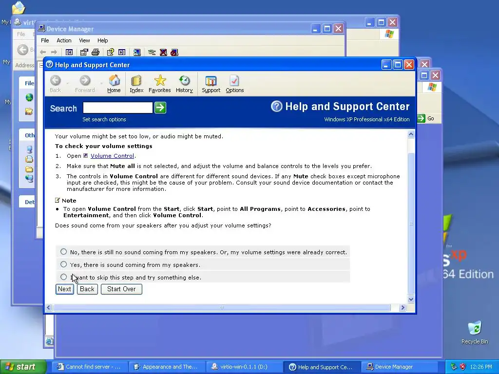Open File menu in the virtio-win window
The width and height of the screenshot is (499, 374).
point(21,34)
